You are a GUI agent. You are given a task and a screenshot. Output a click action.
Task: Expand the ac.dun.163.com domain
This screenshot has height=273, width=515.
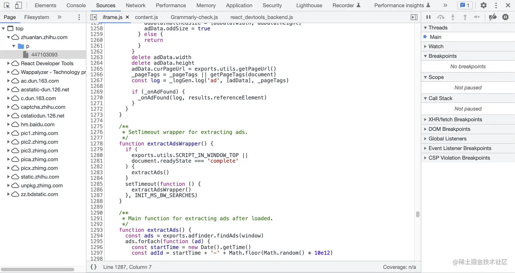pos(9,81)
